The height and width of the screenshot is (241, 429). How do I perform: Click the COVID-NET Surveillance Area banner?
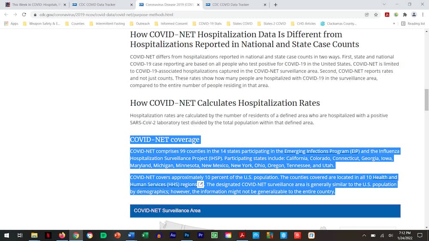point(265,211)
